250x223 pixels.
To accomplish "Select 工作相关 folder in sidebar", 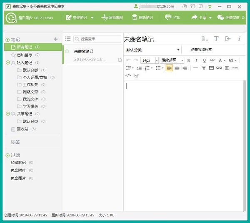I will [x=30, y=85].
